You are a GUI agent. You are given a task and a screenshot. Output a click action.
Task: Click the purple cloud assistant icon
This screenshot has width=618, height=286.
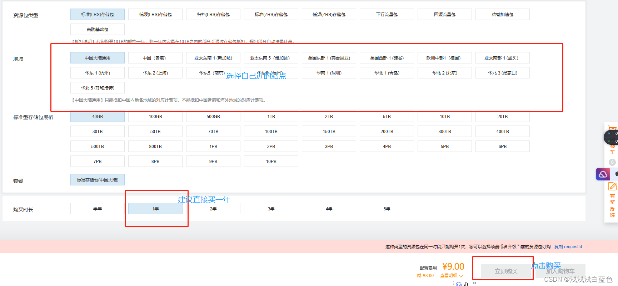603,174
